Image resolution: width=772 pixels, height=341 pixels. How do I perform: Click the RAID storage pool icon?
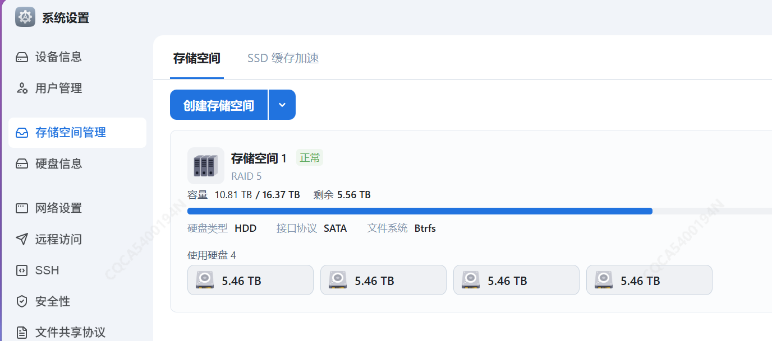pyautogui.click(x=205, y=166)
